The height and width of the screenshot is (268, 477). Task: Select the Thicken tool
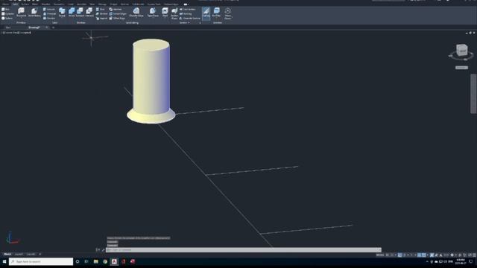pyautogui.click(x=102, y=14)
